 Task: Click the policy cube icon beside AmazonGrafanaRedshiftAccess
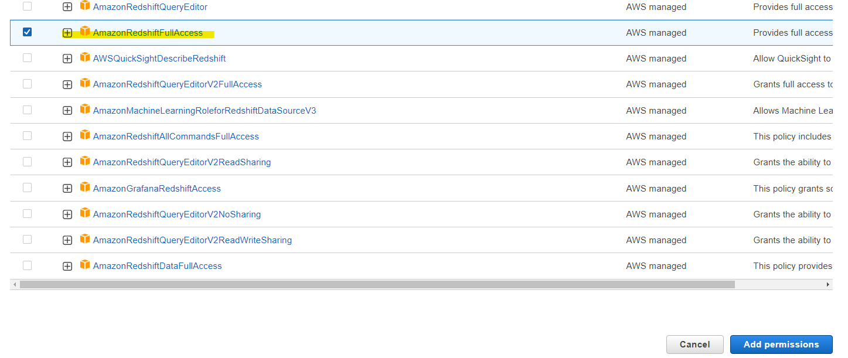click(x=85, y=187)
